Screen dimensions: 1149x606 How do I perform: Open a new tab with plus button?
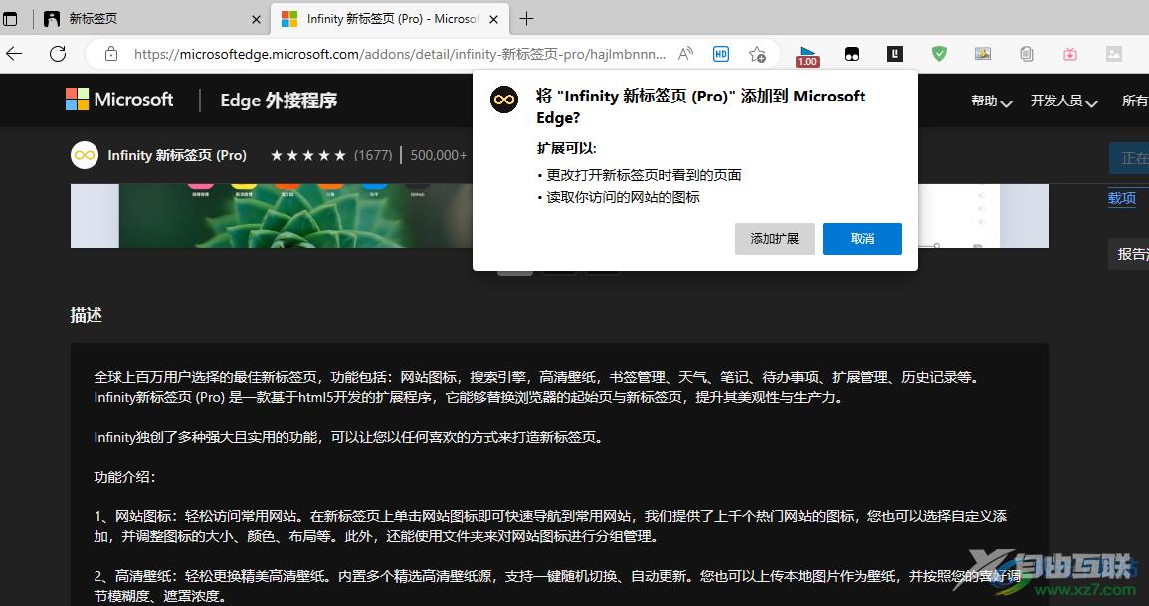[x=527, y=19]
